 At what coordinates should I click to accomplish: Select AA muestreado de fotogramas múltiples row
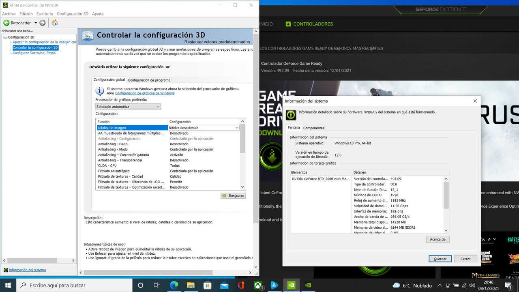click(168, 133)
